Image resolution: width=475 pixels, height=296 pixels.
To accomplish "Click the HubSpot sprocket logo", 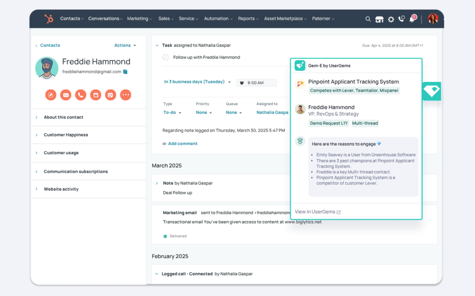I will coord(49,19).
